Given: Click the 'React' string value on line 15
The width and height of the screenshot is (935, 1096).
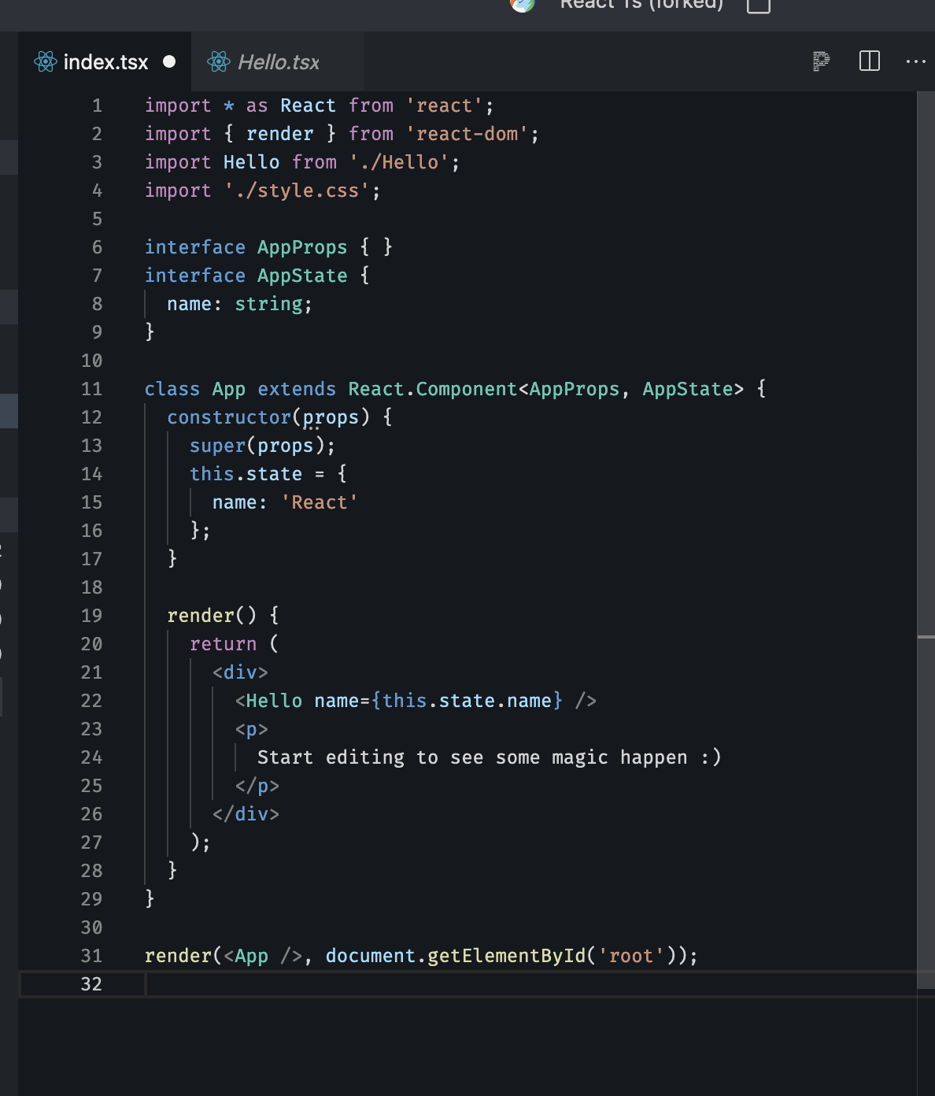Looking at the screenshot, I should click(320, 502).
